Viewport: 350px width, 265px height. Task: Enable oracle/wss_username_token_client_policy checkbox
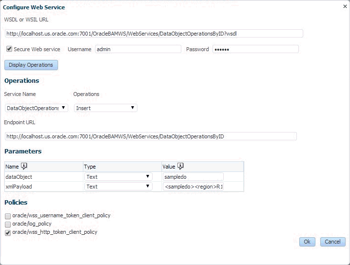click(8, 216)
